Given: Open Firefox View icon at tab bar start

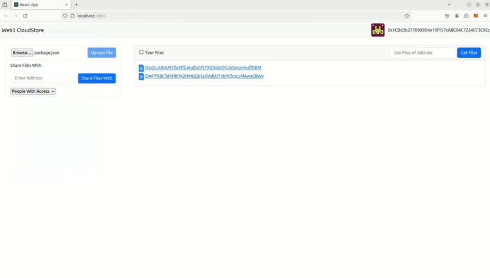Looking at the screenshot, I should click(x=5, y=5).
